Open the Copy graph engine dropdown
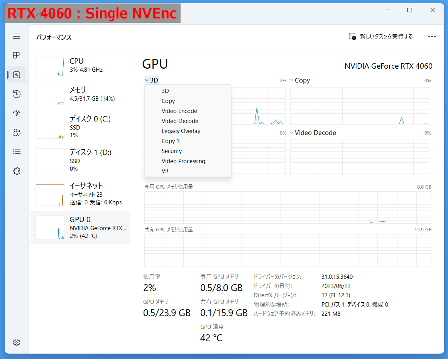The image size is (448, 359). tap(300, 81)
